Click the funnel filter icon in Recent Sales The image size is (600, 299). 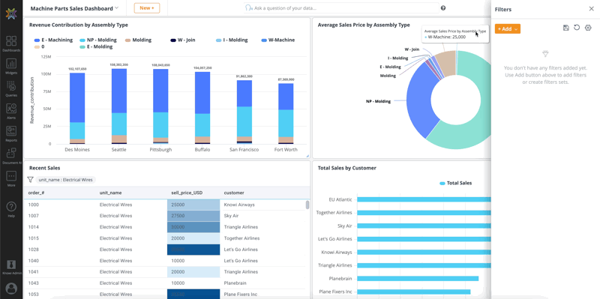(30, 180)
